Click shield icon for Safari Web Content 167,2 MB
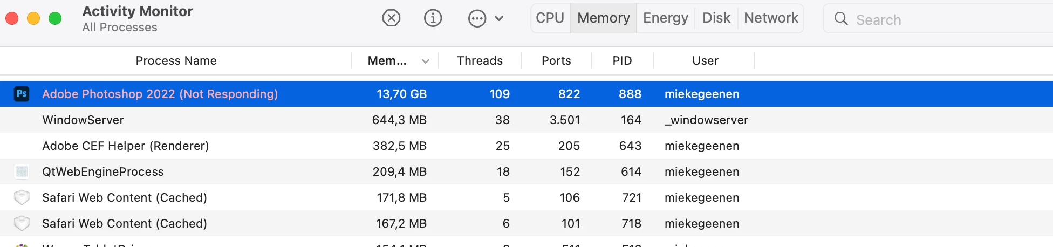Screen dimensions: 1053x247 [22, 223]
